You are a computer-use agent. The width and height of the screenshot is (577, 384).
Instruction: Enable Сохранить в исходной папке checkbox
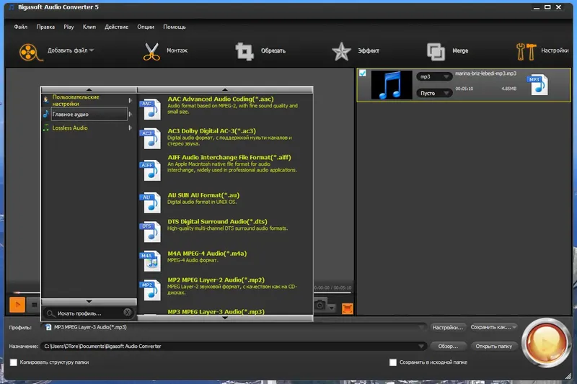393,362
